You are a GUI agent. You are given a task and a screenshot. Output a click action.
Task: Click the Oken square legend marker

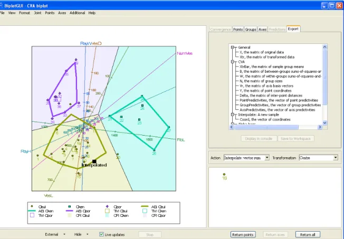pyautogui.click(x=70, y=206)
